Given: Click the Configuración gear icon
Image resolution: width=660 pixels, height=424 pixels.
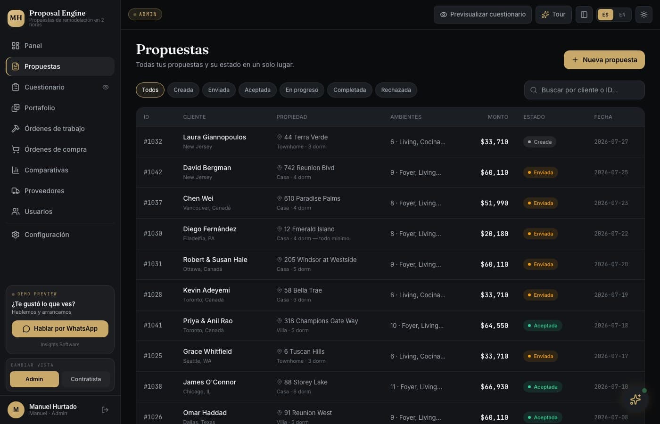Looking at the screenshot, I should 16,235.
